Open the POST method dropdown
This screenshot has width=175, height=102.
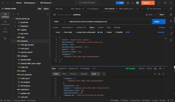click(60, 22)
